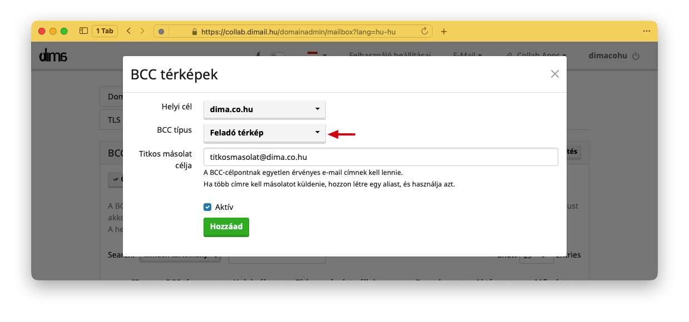Open the Collab Apps menu
This screenshot has height=322, width=689.
[537, 56]
